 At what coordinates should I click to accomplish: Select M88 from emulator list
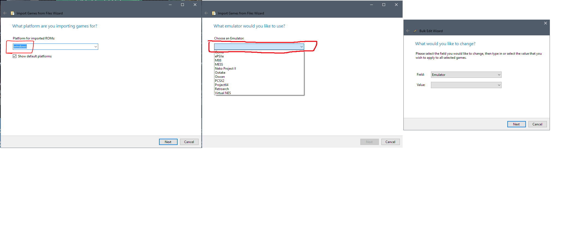pyautogui.click(x=259, y=60)
